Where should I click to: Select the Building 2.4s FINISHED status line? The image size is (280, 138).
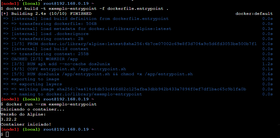(47, 14)
